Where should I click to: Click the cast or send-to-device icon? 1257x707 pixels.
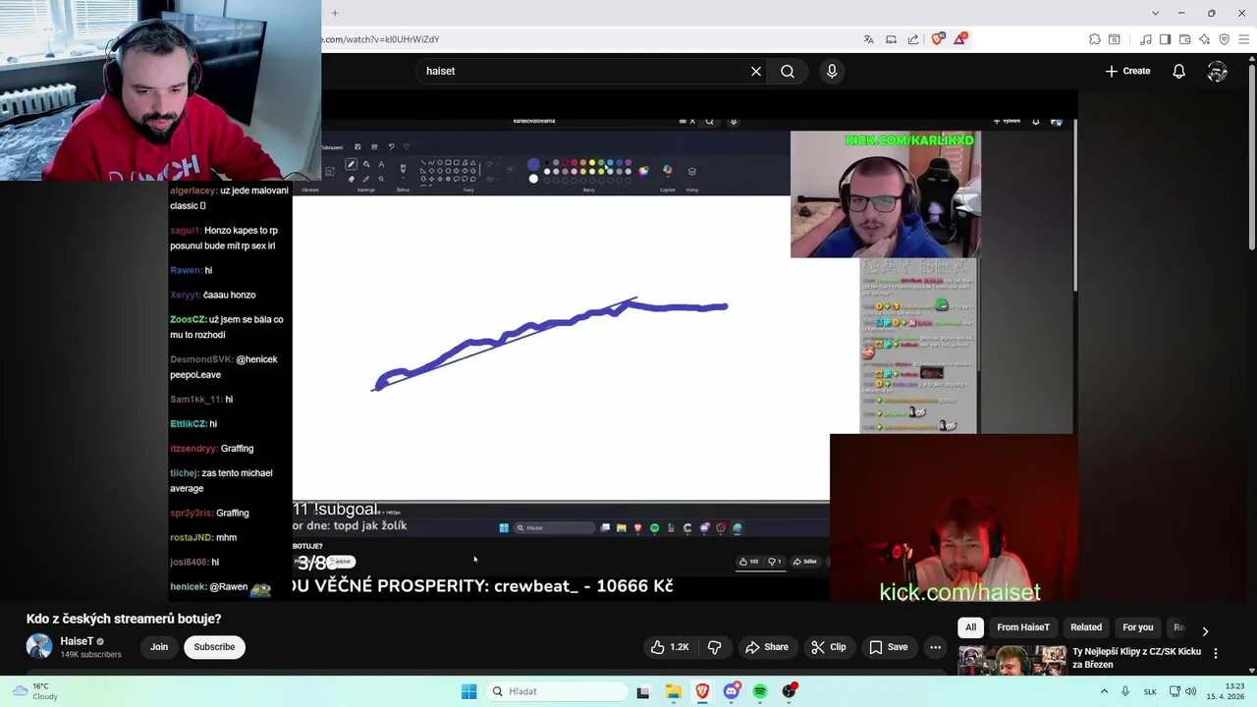click(891, 39)
